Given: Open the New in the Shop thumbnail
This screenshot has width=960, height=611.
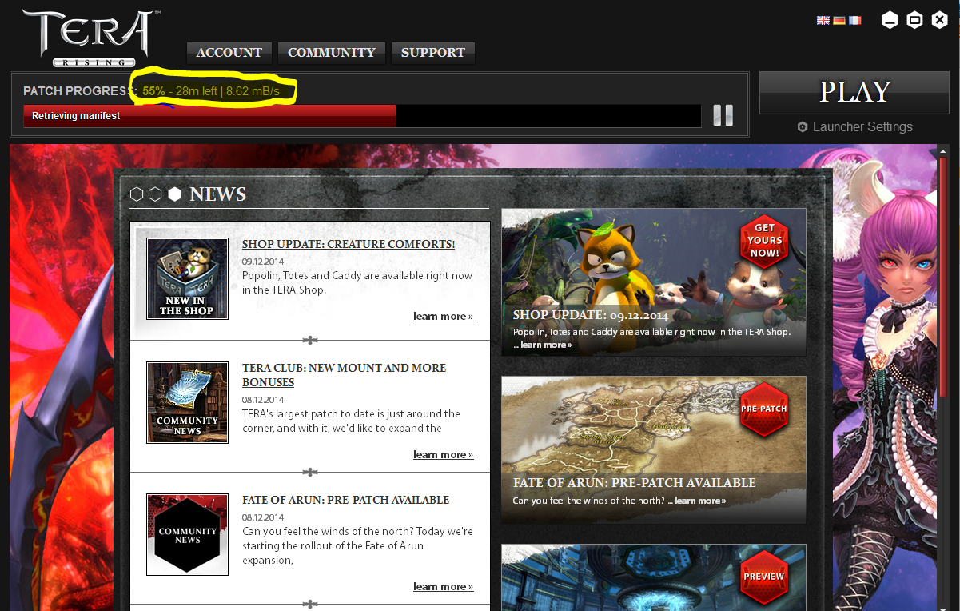Looking at the screenshot, I should tap(187, 278).
